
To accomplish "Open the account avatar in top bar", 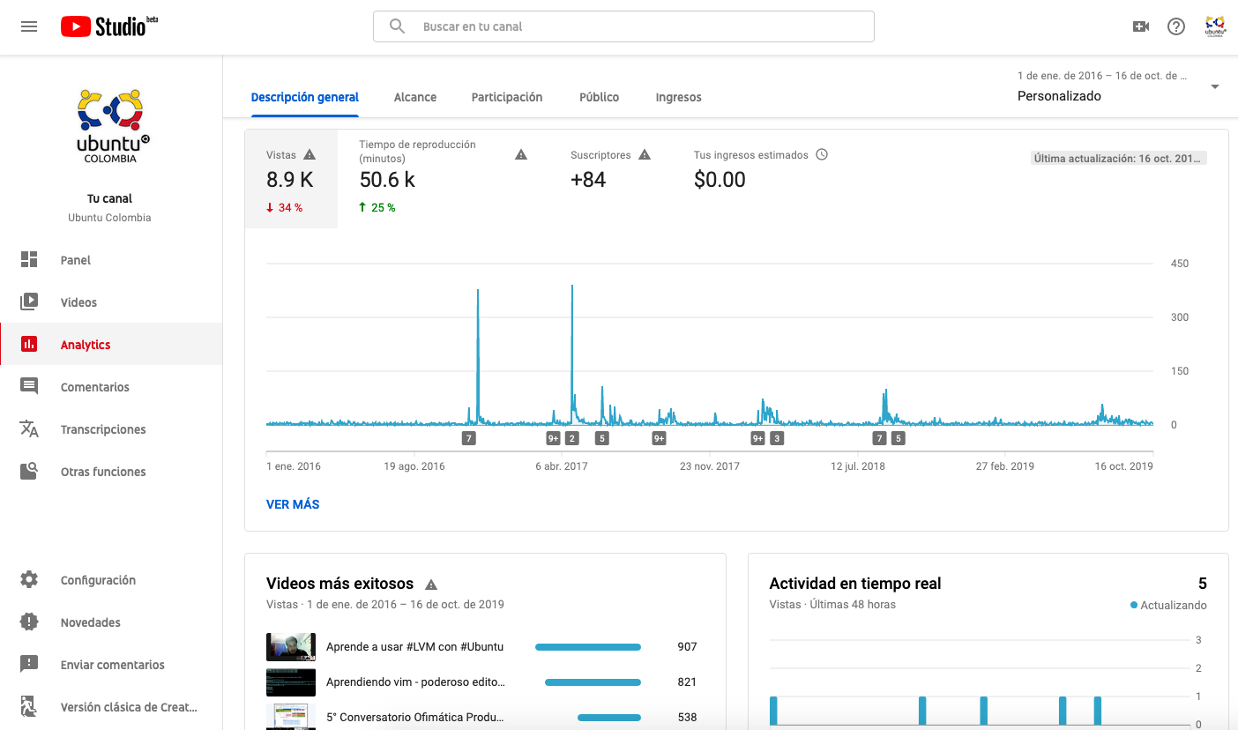I will [1216, 26].
